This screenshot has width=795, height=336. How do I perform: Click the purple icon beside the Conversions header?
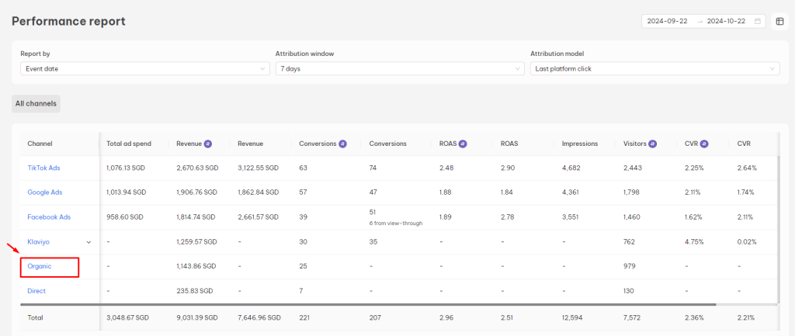[342, 144]
